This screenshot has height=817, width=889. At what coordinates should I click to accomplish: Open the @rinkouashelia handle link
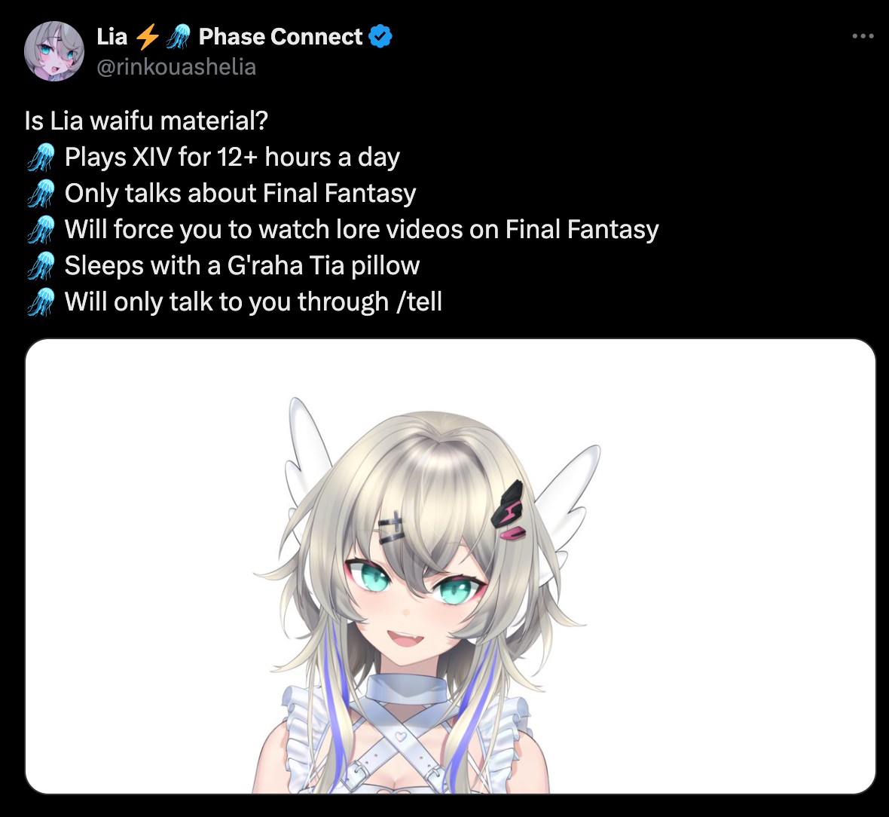coord(176,67)
